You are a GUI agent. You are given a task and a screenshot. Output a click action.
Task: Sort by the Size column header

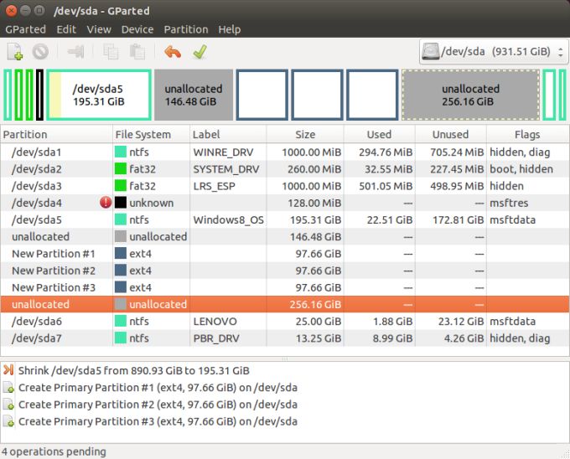305,134
